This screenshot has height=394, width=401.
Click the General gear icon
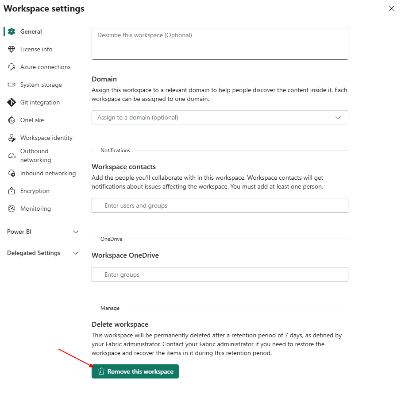click(x=12, y=31)
